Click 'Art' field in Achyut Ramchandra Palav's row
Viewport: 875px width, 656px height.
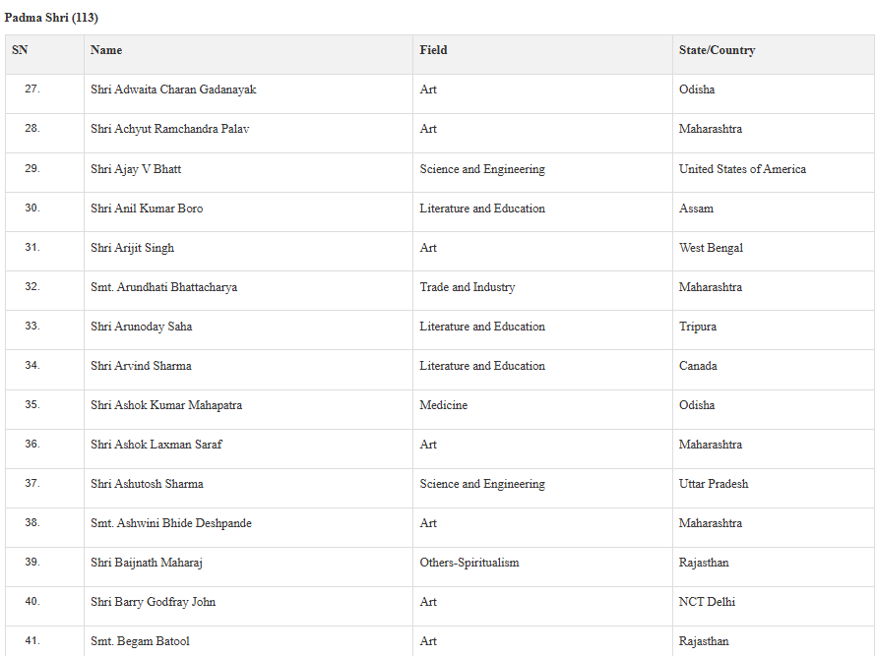tap(428, 129)
